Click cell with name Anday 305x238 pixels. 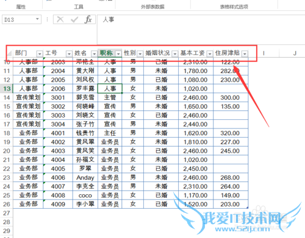click(x=85, y=178)
